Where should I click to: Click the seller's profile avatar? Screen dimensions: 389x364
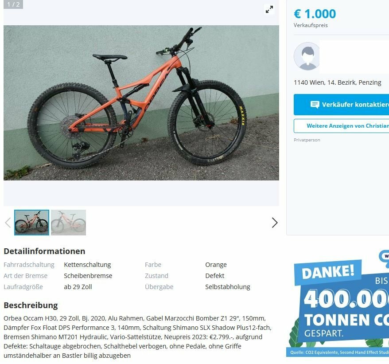pyautogui.click(x=307, y=56)
